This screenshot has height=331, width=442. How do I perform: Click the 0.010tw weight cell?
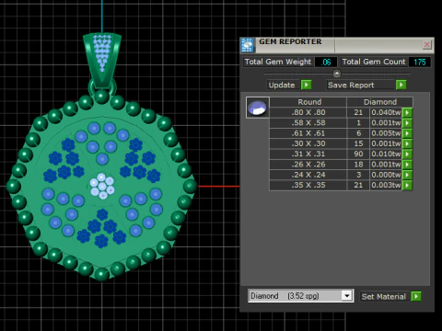(386, 154)
